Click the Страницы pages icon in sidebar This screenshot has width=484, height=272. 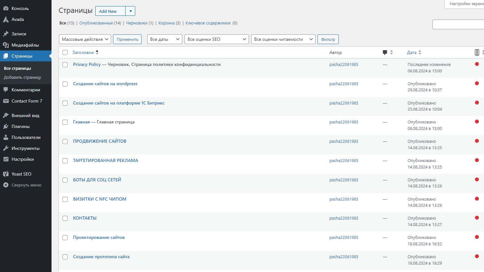click(6, 56)
